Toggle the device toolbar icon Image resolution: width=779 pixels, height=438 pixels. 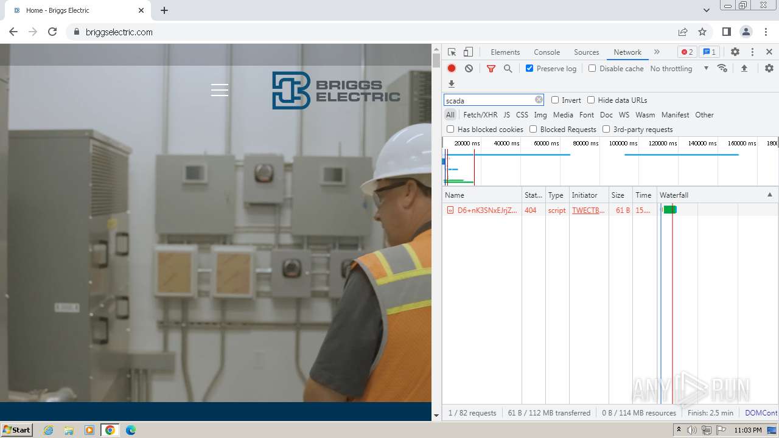(x=468, y=52)
